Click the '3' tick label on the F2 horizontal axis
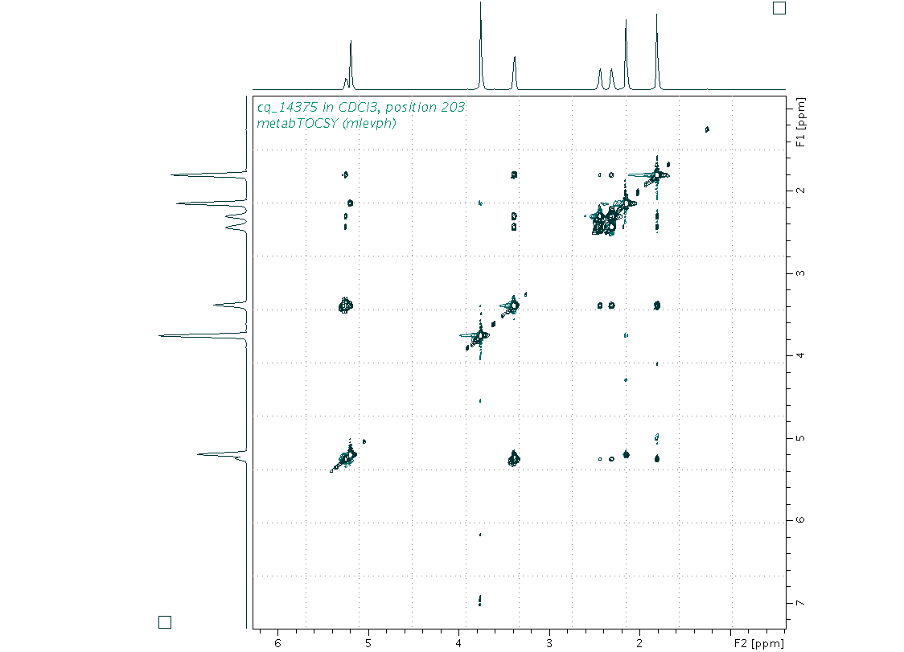 tap(549, 643)
